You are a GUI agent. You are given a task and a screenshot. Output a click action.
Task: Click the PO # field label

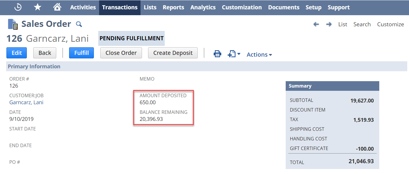[x=15, y=162]
